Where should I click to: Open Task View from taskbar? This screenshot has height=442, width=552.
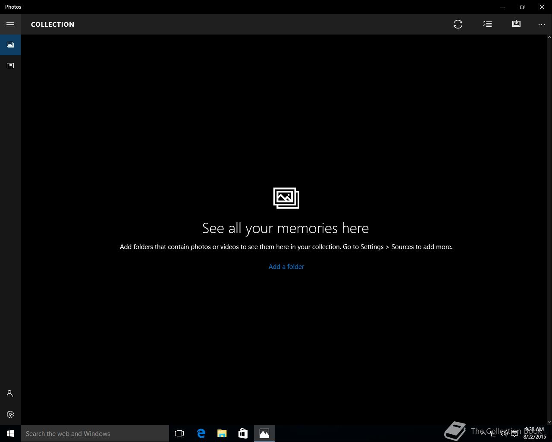pos(179,433)
